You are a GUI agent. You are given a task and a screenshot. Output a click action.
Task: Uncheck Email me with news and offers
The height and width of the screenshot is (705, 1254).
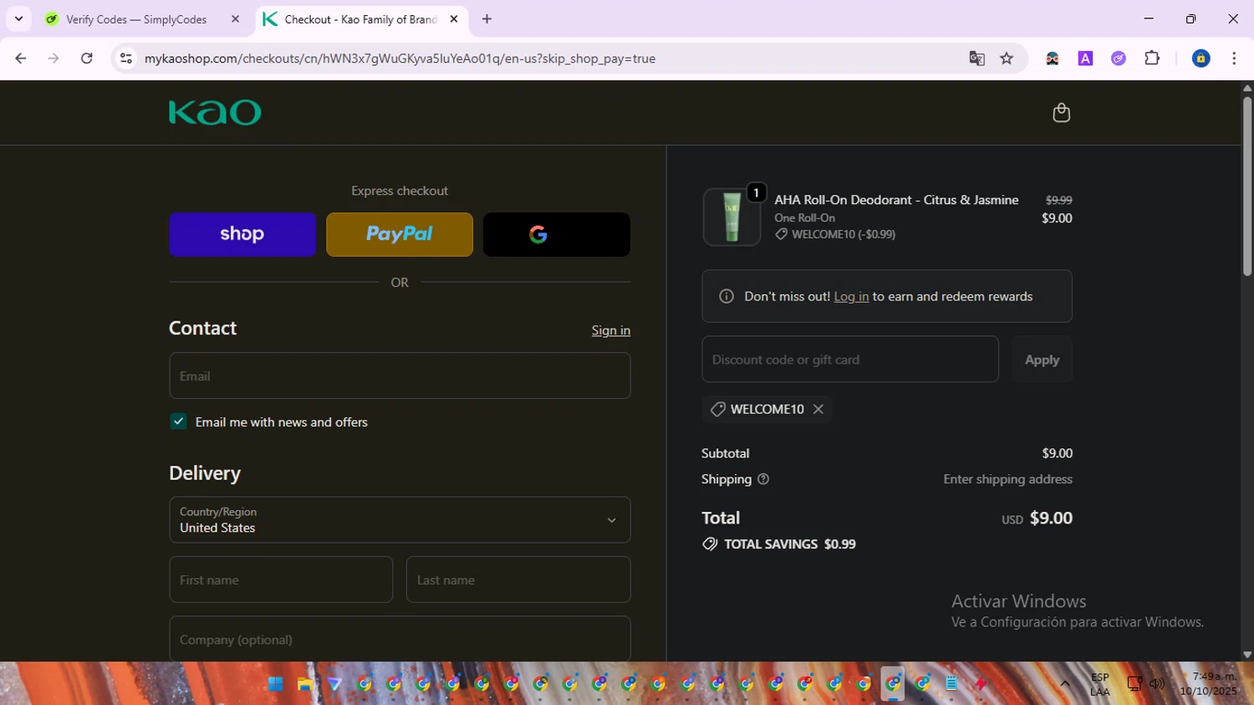178,421
